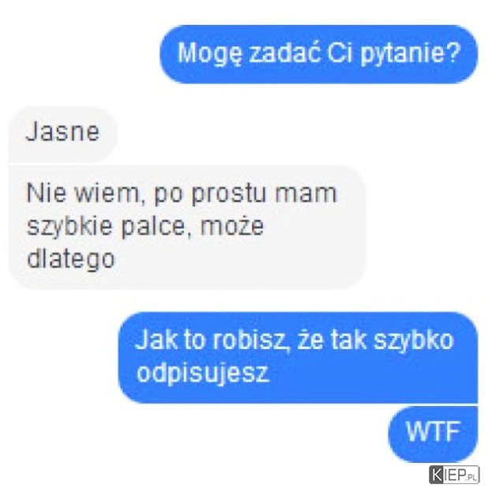Click the letters 'PL' in the watermark
Image resolution: width=488 pixels, height=492 pixels.
point(472,478)
